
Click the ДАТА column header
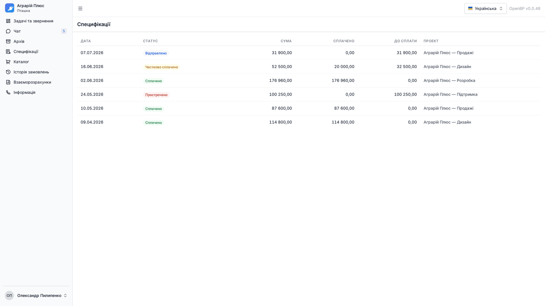click(86, 41)
